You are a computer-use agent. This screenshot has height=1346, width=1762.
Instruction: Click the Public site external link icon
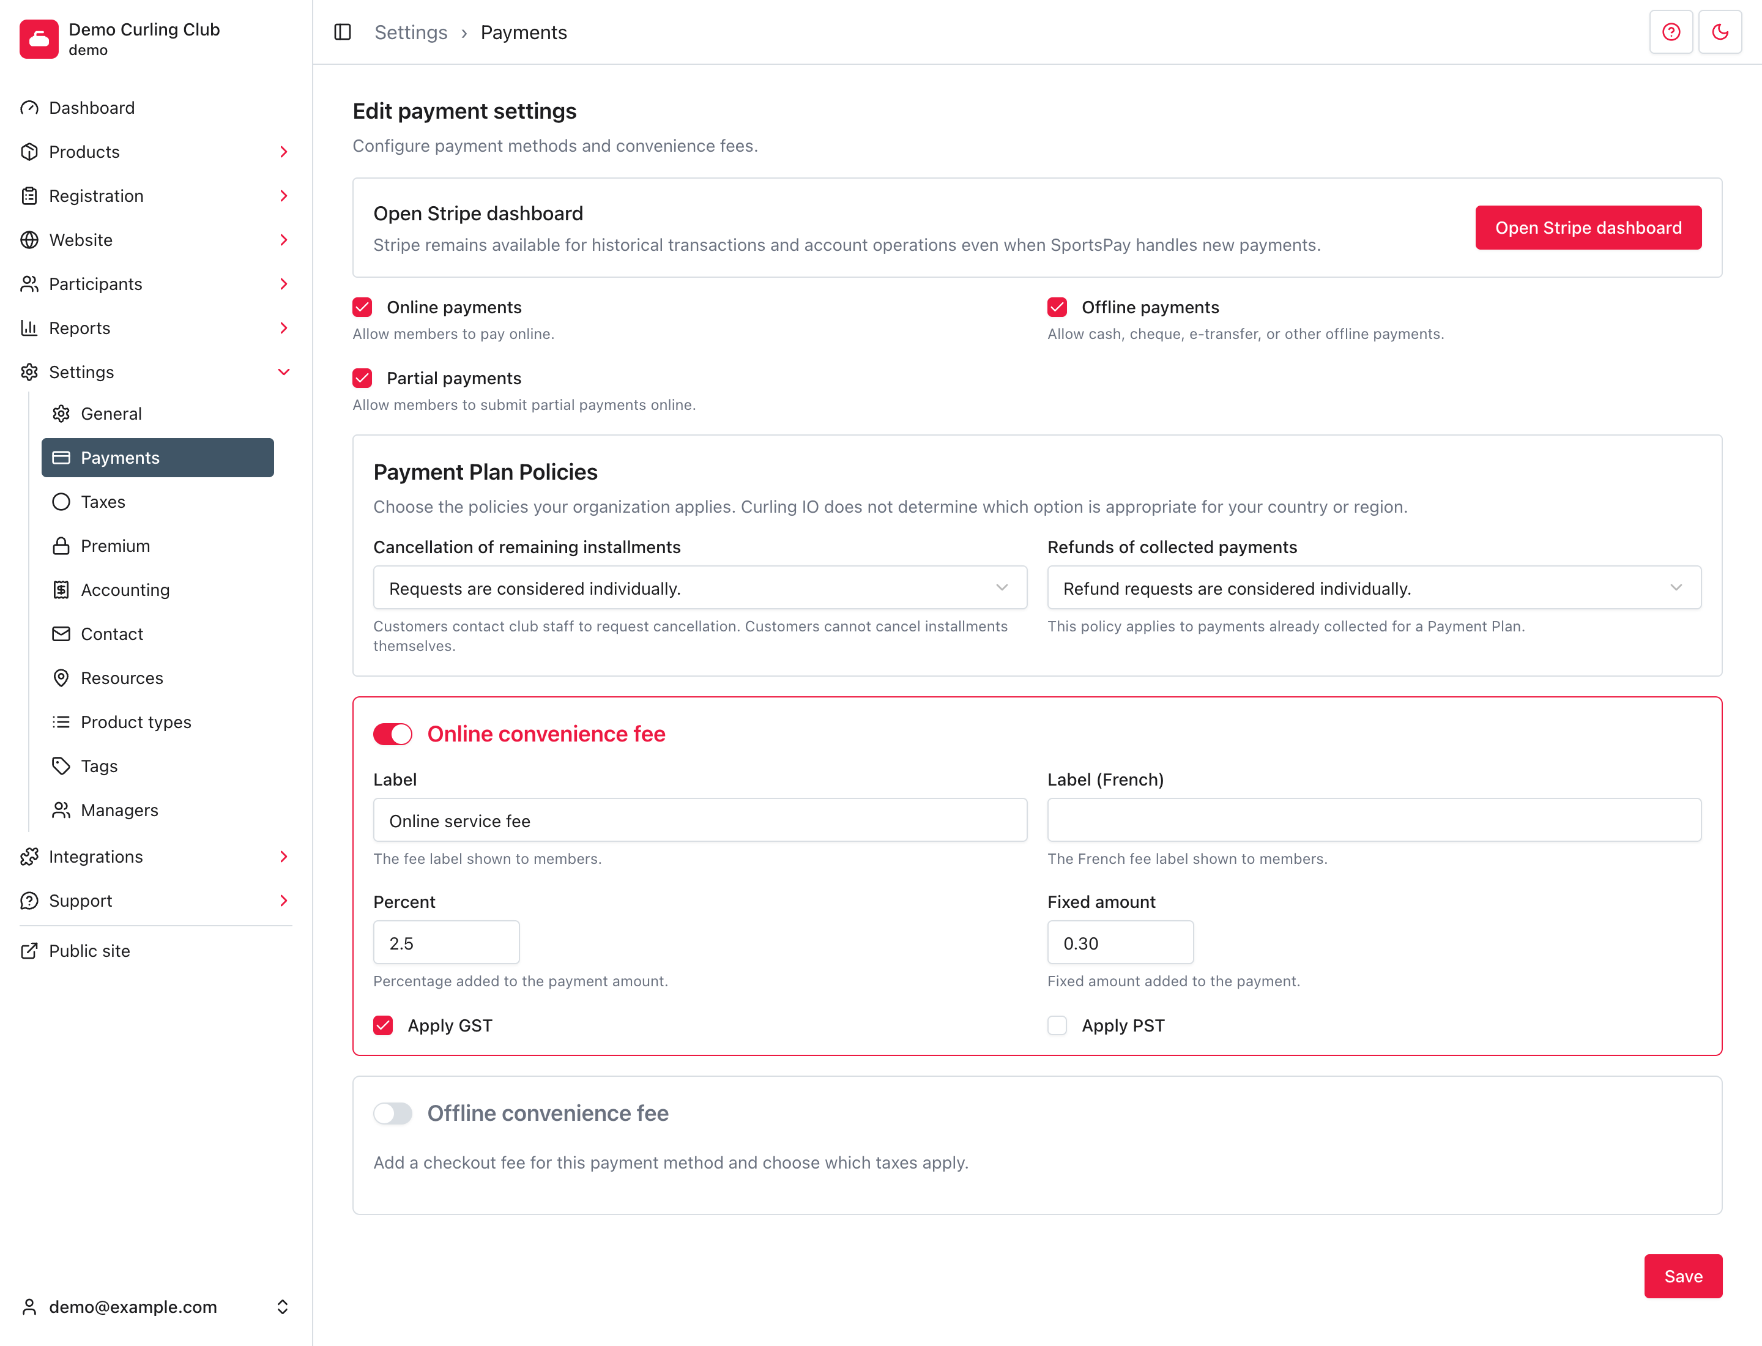coord(29,951)
